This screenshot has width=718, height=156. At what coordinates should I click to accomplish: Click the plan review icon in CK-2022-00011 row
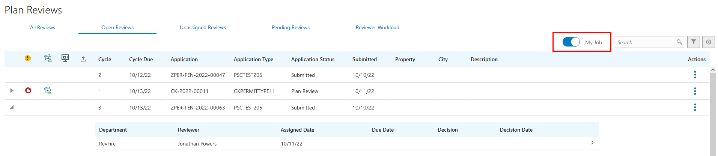[48, 90]
